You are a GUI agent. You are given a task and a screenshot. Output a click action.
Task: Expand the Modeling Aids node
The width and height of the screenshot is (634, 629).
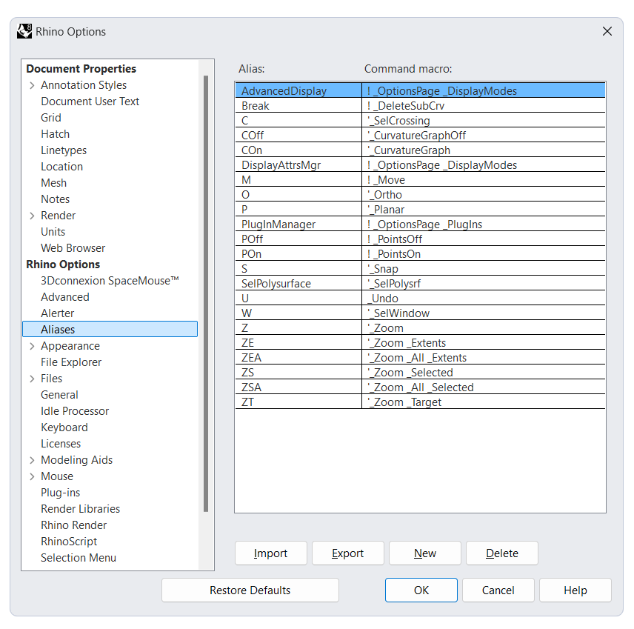click(x=32, y=460)
